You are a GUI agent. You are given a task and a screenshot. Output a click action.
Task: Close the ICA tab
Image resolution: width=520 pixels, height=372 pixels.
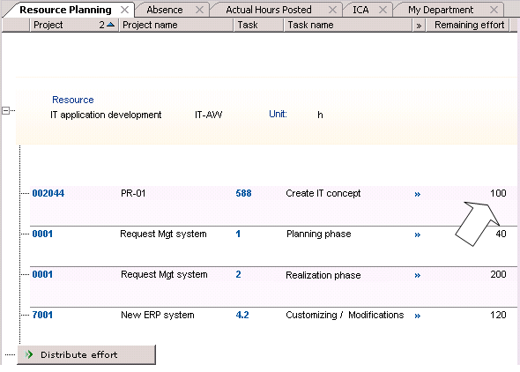[x=383, y=10]
